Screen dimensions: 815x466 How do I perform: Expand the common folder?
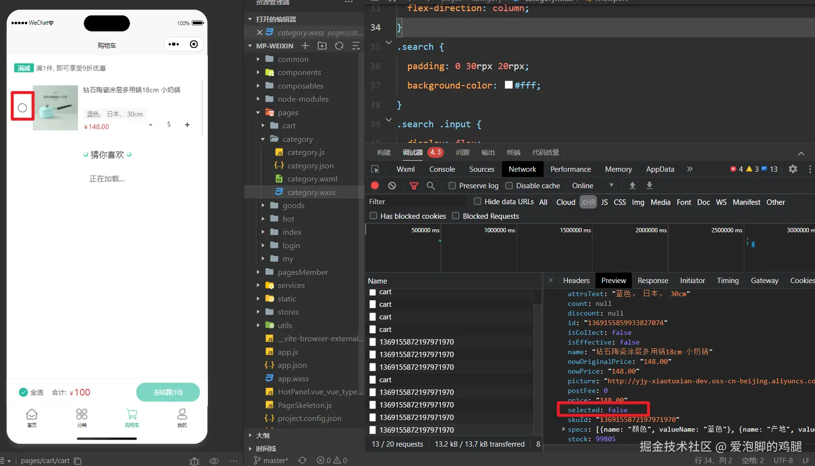click(258, 59)
